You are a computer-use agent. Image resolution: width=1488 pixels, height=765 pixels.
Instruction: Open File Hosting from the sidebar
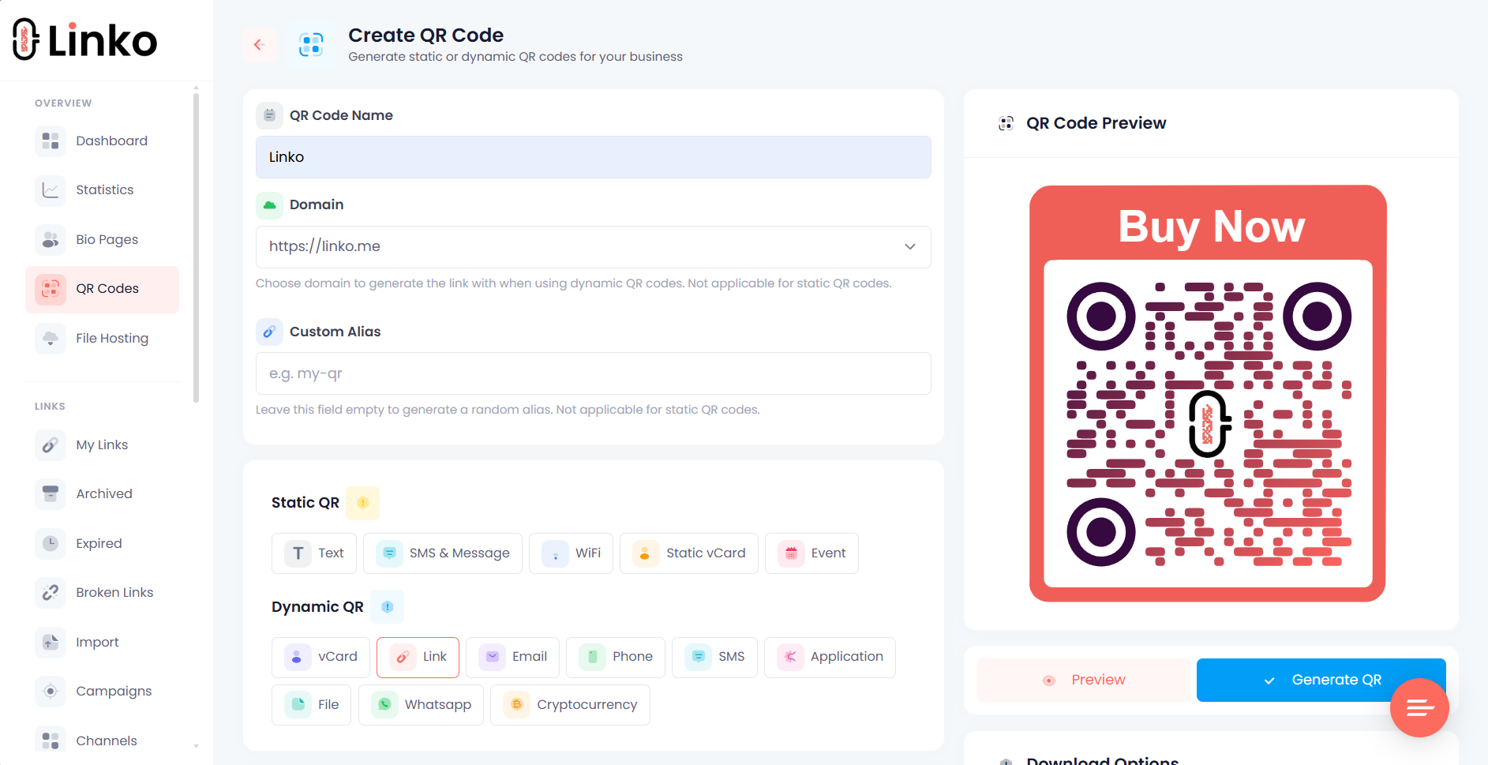103,338
